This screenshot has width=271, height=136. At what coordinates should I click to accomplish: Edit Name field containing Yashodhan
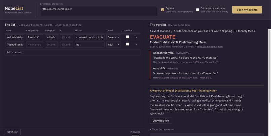click(x=15, y=45)
